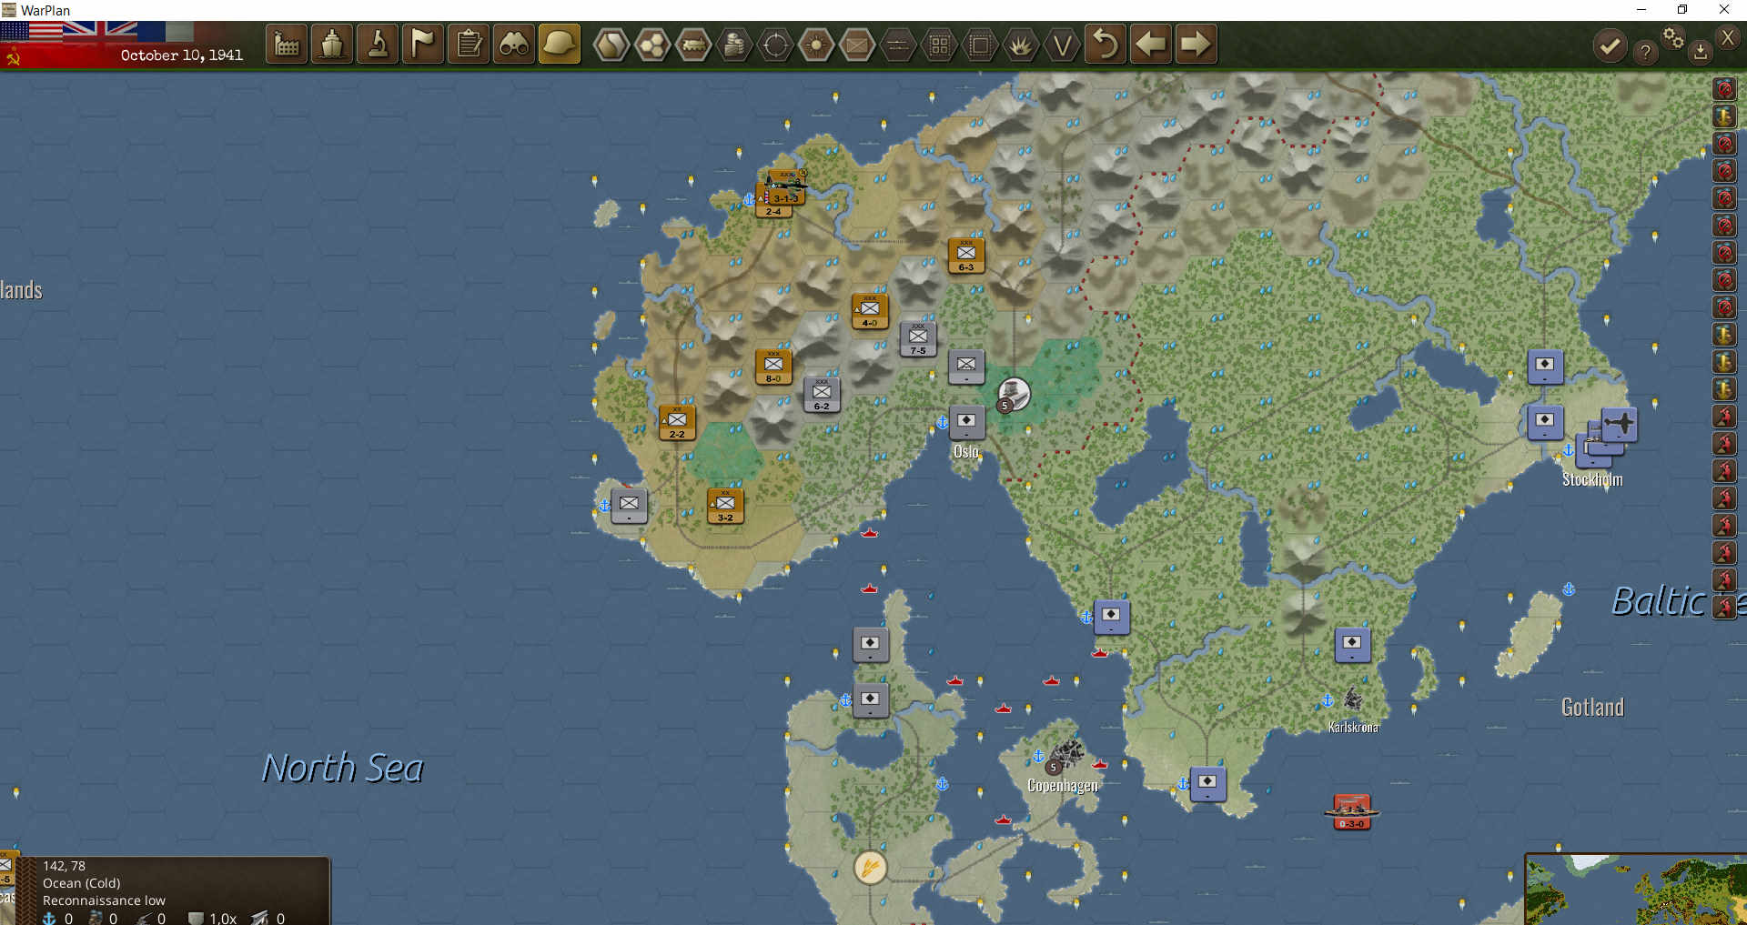This screenshot has height=925, width=1747.
Task: Open the reports clipboard icon
Action: (x=469, y=45)
